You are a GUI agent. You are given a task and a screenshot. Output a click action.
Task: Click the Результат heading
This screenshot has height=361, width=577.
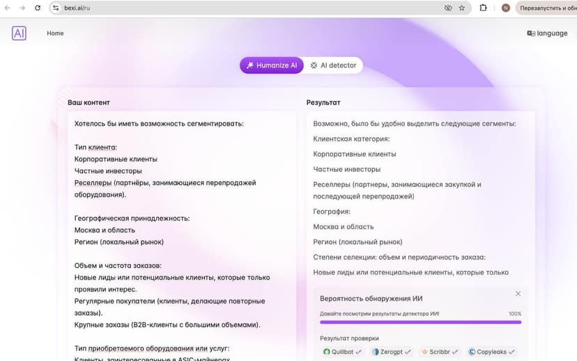point(323,102)
